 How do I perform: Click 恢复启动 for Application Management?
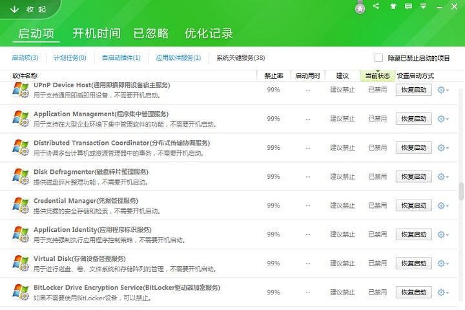click(414, 119)
